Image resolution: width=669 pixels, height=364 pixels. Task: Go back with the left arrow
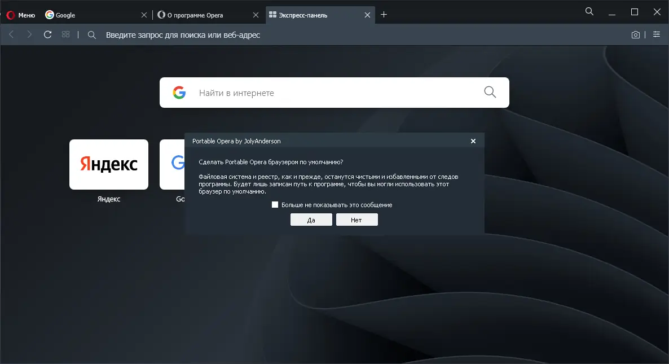point(11,34)
